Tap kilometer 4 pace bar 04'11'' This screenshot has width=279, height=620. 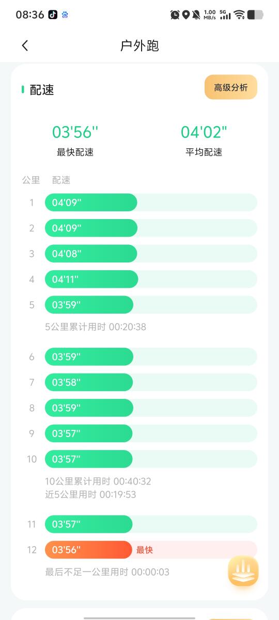click(x=91, y=279)
